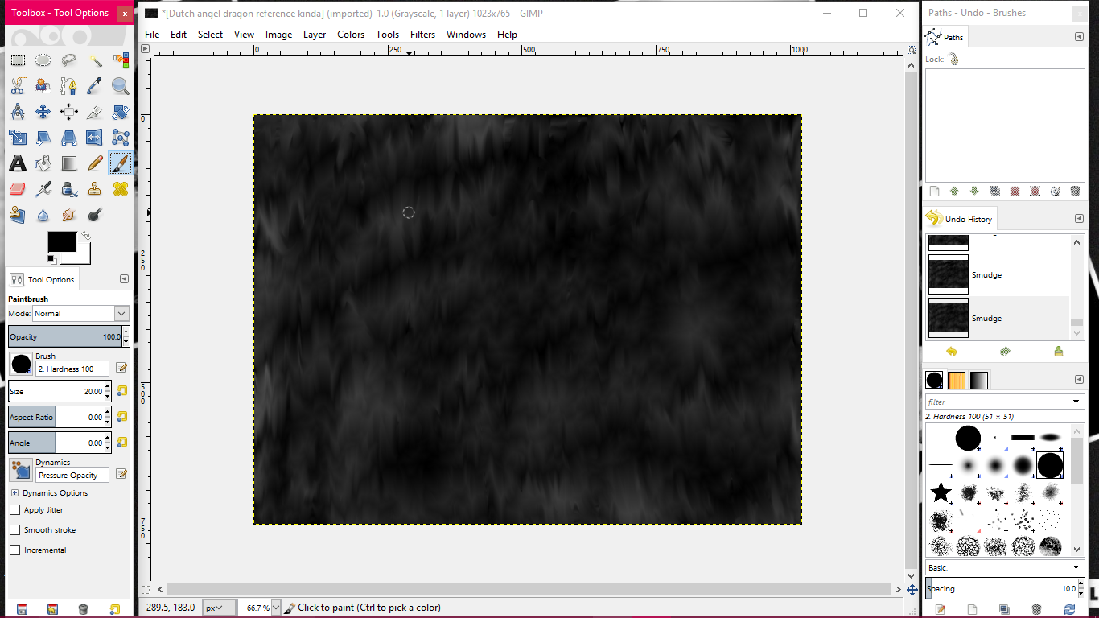Open the px units dropdown
1099x618 pixels.
[x=219, y=608]
